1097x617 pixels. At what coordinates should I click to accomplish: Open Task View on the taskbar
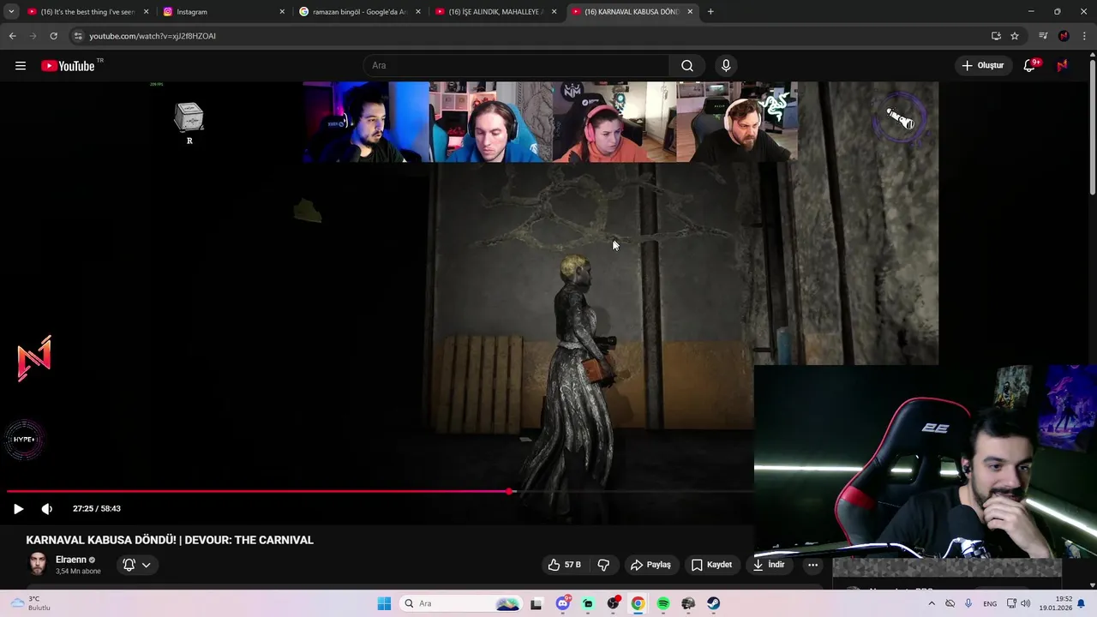pos(537,603)
